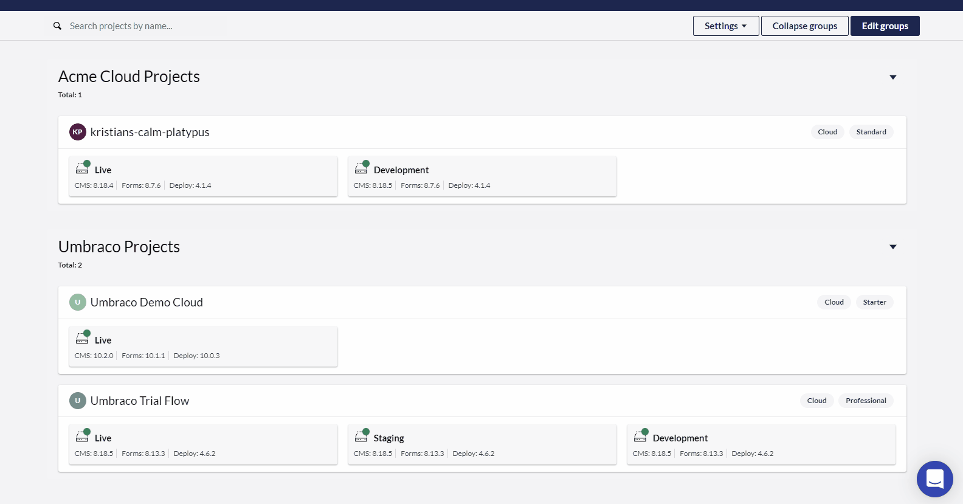
Task: Click the server icon of kristians-calm-platypus Development
Action: click(x=362, y=168)
